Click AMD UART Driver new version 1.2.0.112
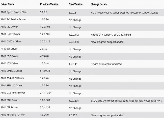This screenshot has height=118, width=164. 75,35
